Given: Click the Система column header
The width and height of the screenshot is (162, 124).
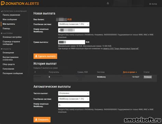Looking at the screenshot, I should 101,72.
